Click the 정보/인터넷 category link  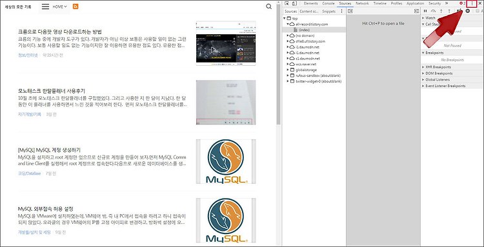point(28,55)
